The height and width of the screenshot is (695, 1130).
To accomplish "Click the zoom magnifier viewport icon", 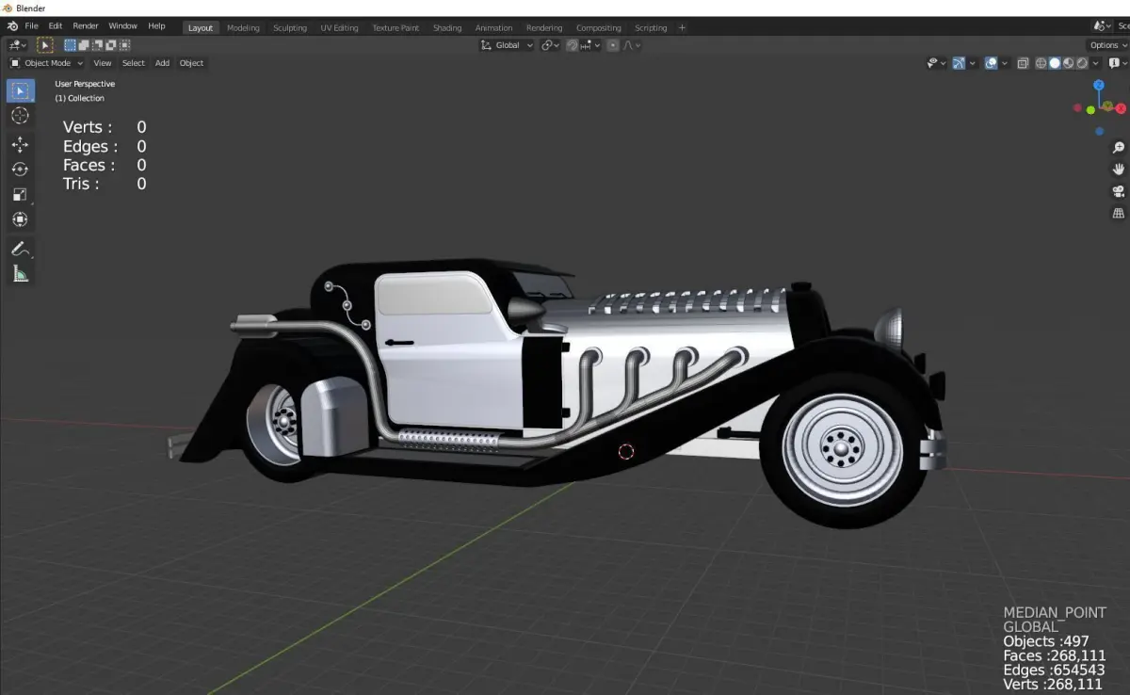I will (x=1119, y=148).
